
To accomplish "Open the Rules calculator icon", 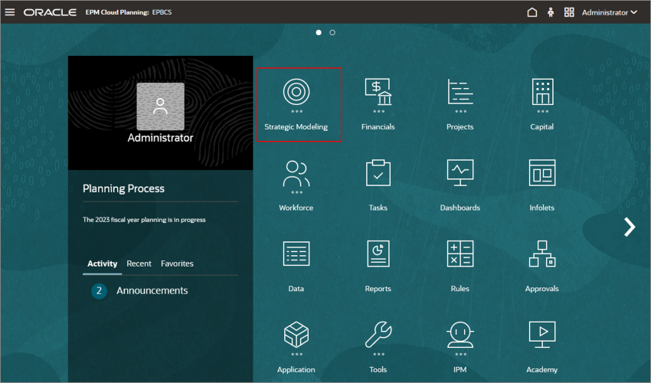I will pyautogui.click(x=460, y=254).
